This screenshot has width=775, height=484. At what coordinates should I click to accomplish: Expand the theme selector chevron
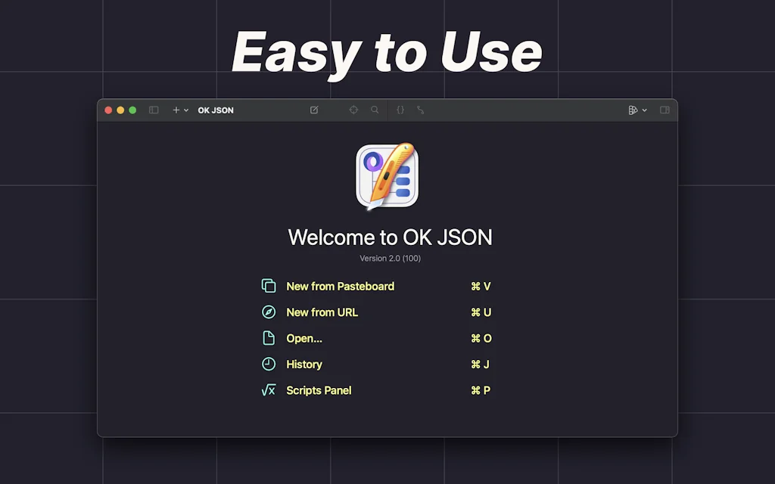(645, 110)
